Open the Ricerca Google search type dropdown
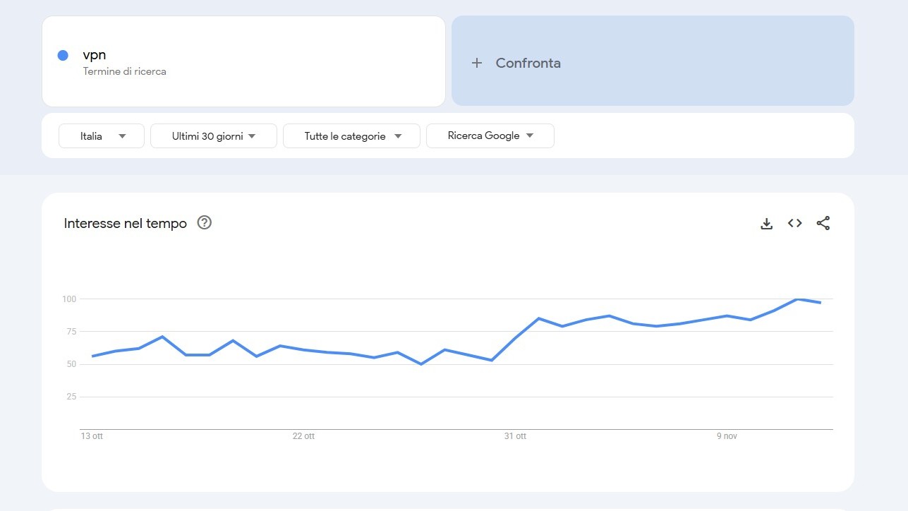The width and height of the screenshot is (908, 511). coord(490,136)
